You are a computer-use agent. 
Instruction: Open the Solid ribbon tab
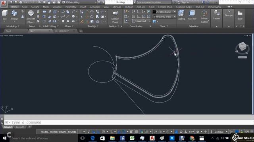coord(25,7)
